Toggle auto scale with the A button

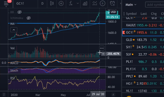(x=113, y=95)
